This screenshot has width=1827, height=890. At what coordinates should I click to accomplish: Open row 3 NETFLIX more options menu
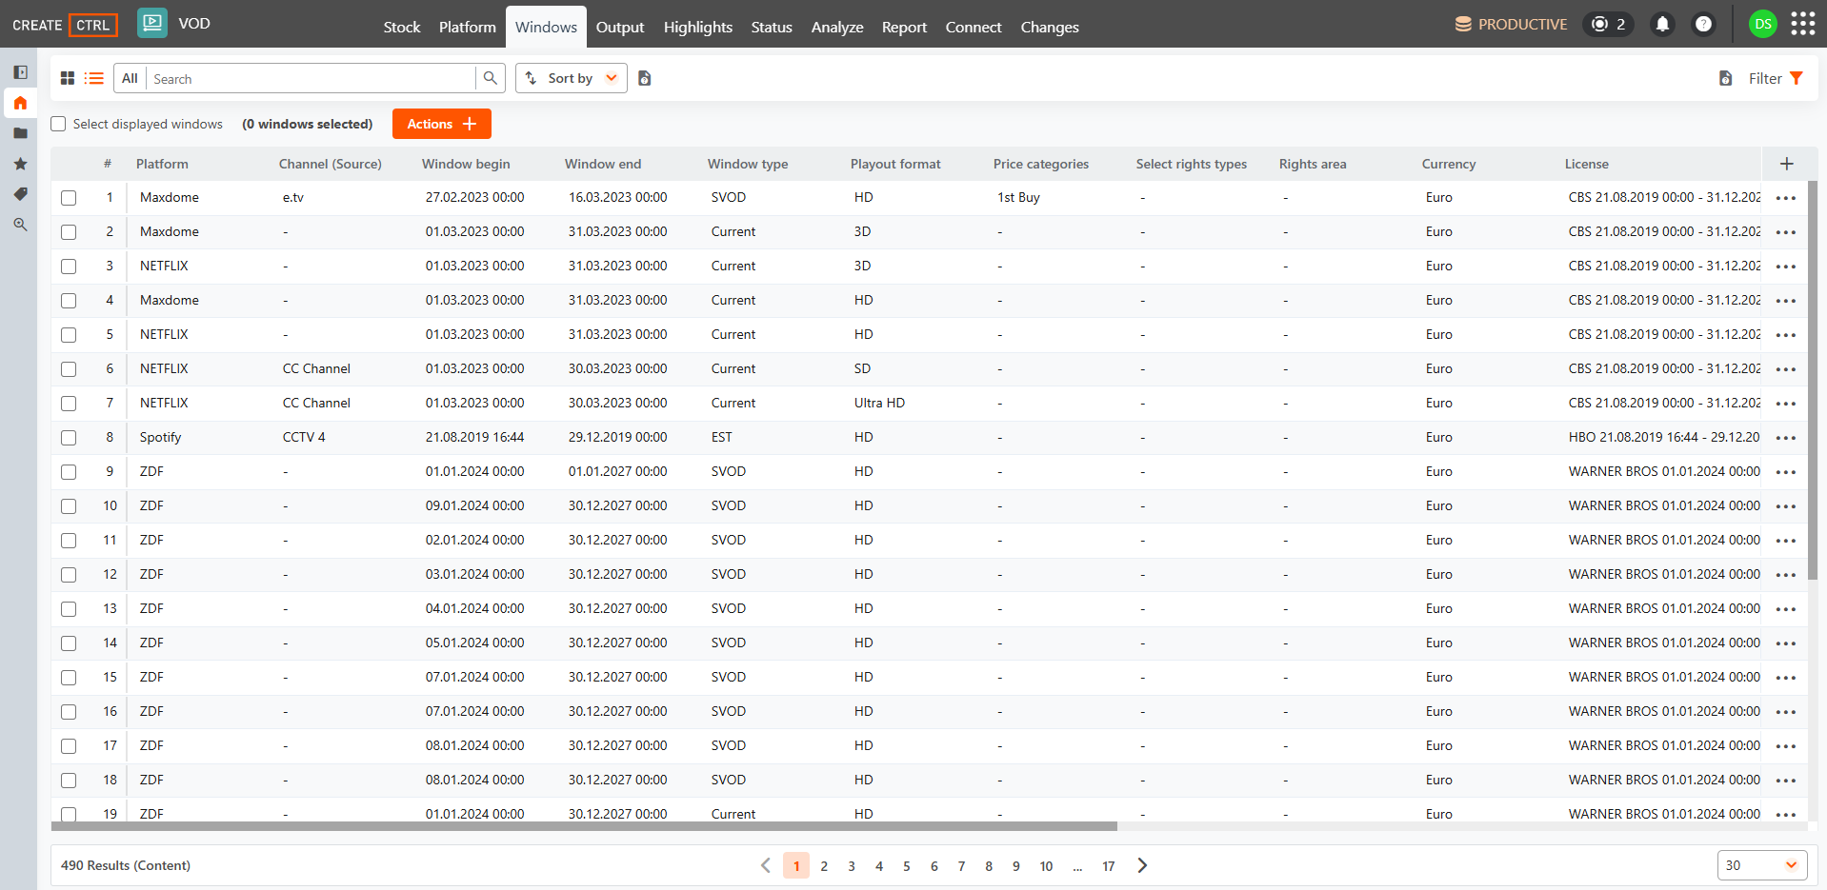pos(1786,267)
